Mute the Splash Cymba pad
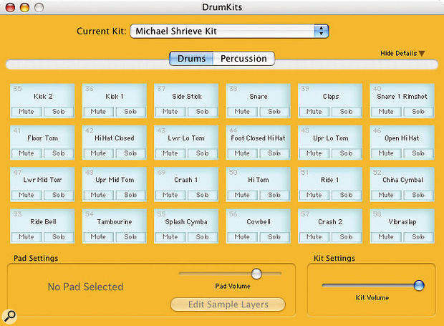444x326 pixels. tap(170, 236)
